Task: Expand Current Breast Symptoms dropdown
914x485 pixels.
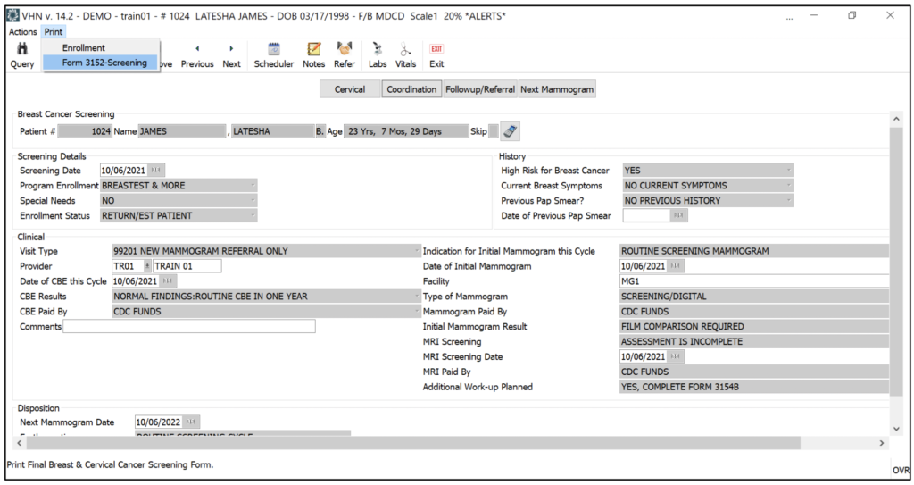Action: [x=789, y=186]
